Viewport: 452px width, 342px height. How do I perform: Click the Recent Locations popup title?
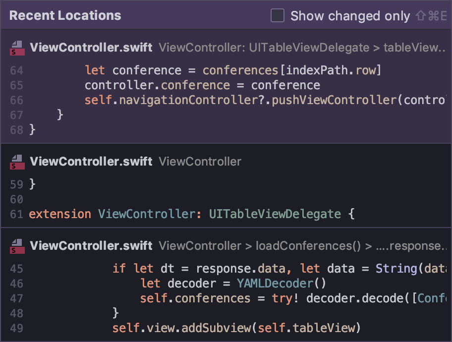(x=65, y=16)
